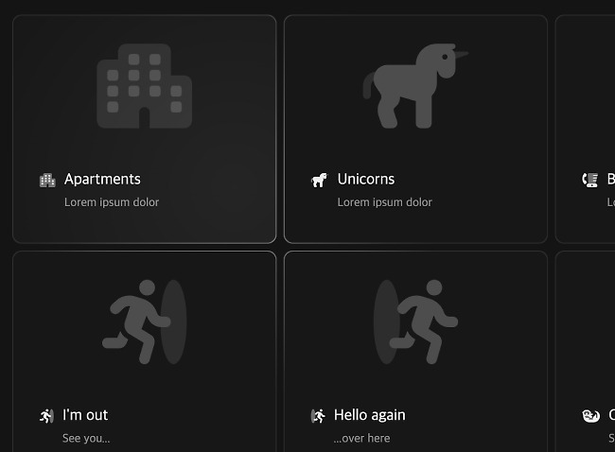Open the Apartments card title
This screenshot has width=615, height=452.
point(102,179)
